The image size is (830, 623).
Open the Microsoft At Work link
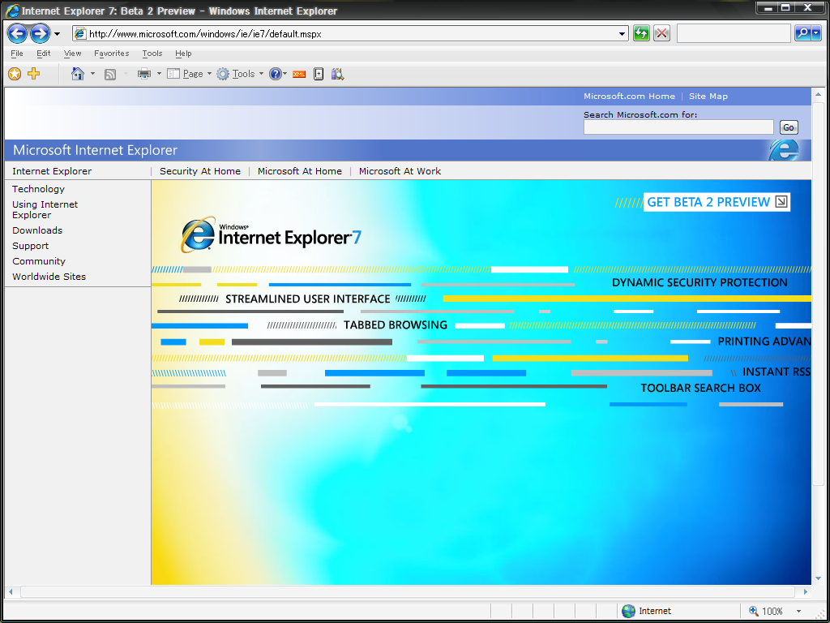coord(400,171)
